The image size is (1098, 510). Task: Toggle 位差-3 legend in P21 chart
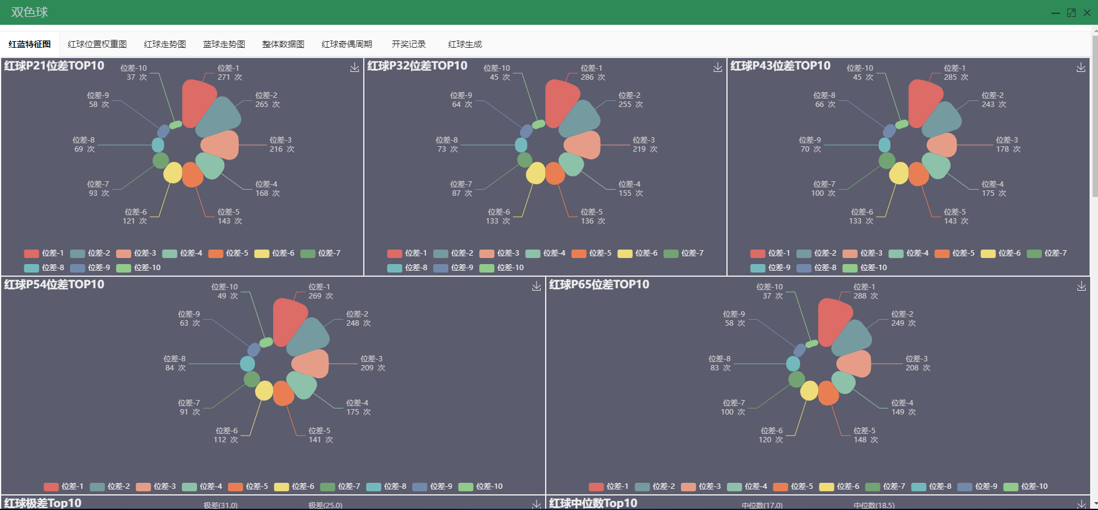[x=136, y=253]
